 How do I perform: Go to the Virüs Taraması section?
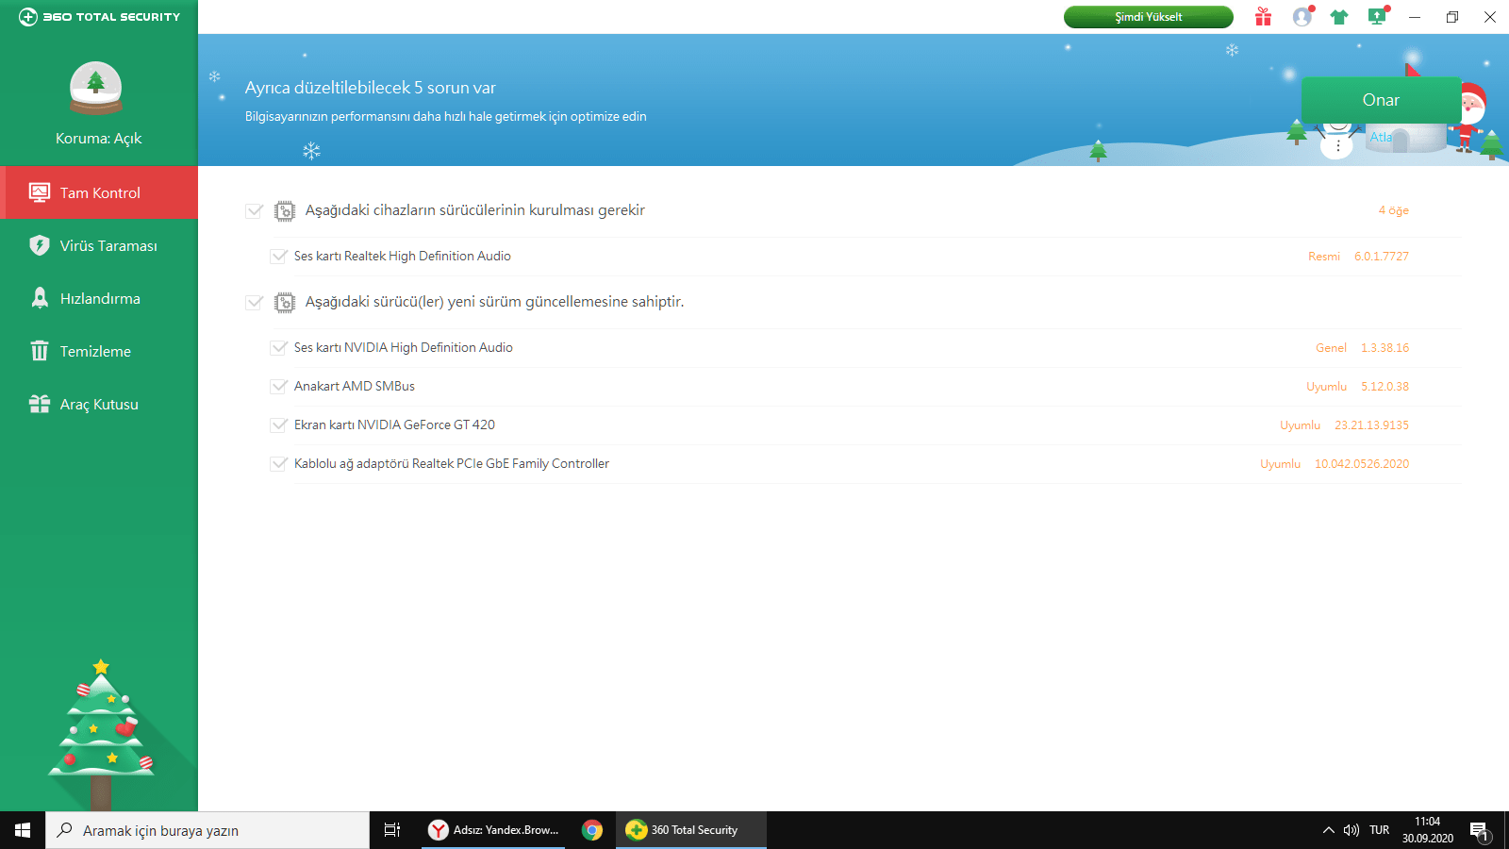pos(99,245)
